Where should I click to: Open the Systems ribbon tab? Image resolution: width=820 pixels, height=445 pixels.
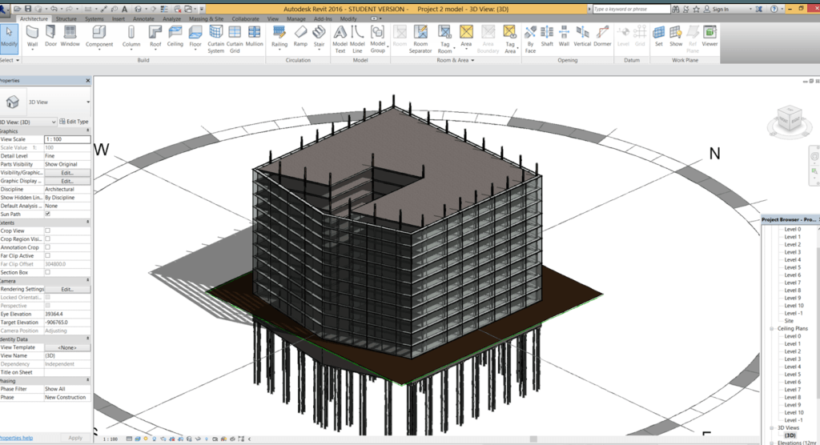[94, 19]
